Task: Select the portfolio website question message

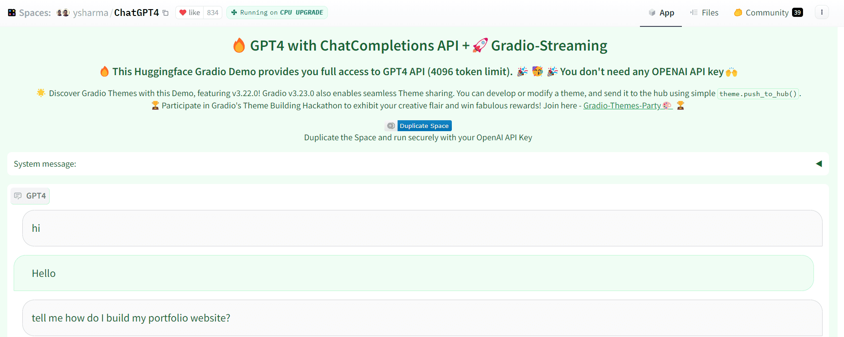Action: (x=422, y=318)
